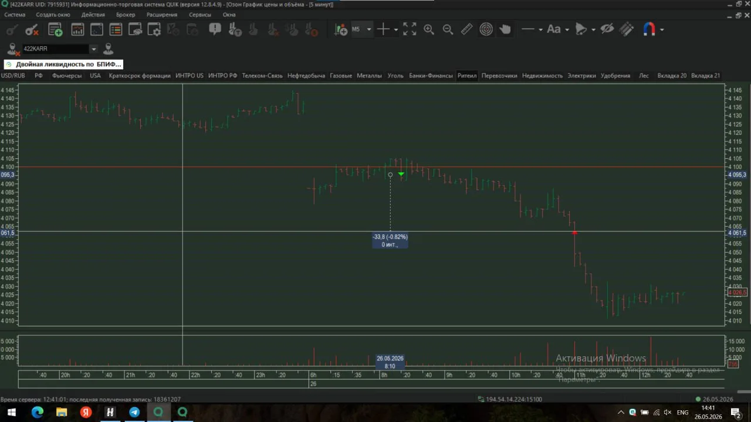The image size is (751, 422).
Task: Expand the crosshair cursor options arrow
Action: pyautogui.click(x=395, y=29)
